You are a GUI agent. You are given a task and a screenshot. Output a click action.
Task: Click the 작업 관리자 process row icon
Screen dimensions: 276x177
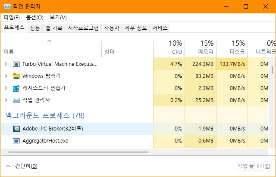[x=16, y=100]
